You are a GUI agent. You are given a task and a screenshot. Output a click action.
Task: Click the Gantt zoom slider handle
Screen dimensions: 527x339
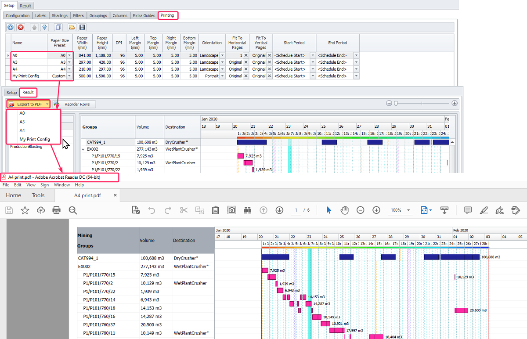pyautogui.click(x=396, y=103)
